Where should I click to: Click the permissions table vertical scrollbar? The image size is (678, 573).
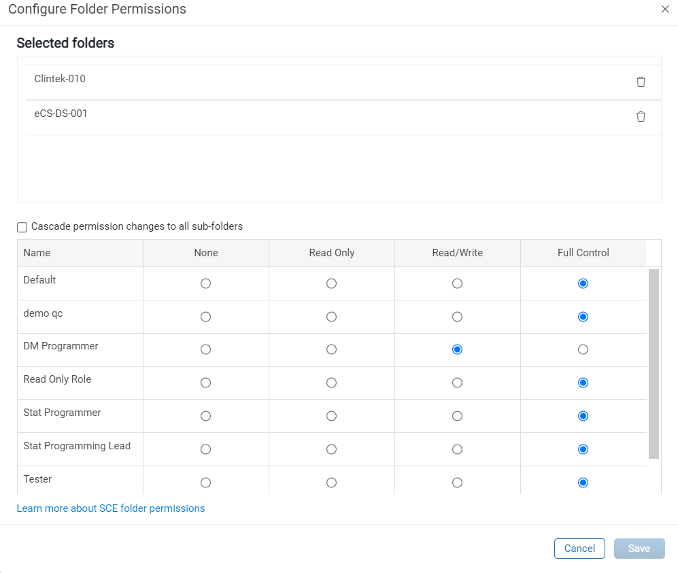654,364
